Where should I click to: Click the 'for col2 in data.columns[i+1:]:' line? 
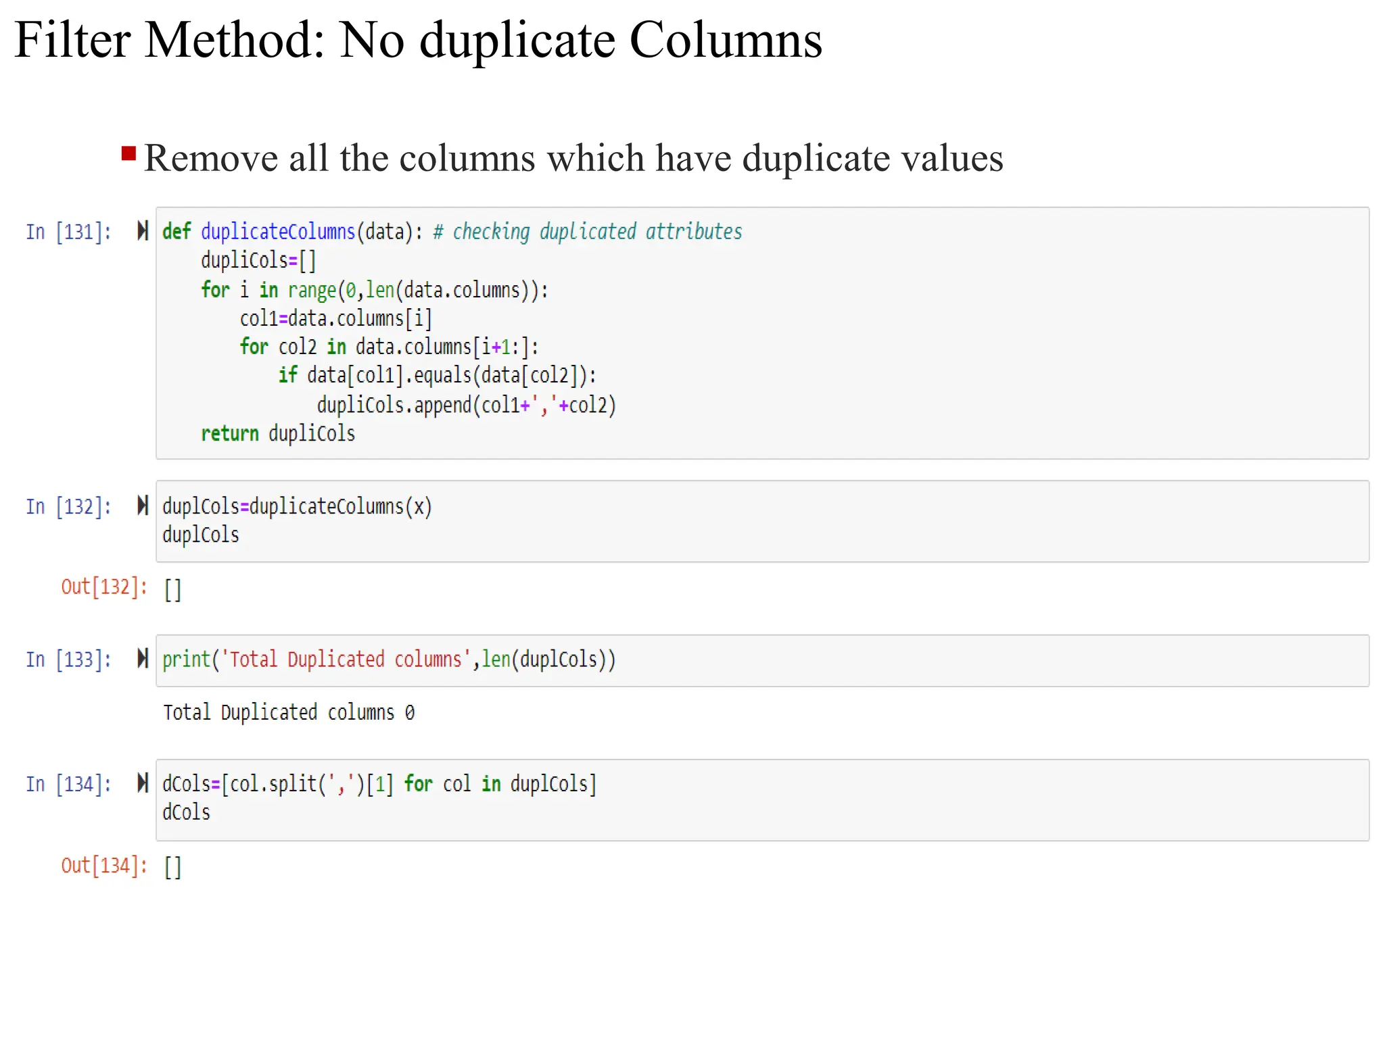coord(389,347)
